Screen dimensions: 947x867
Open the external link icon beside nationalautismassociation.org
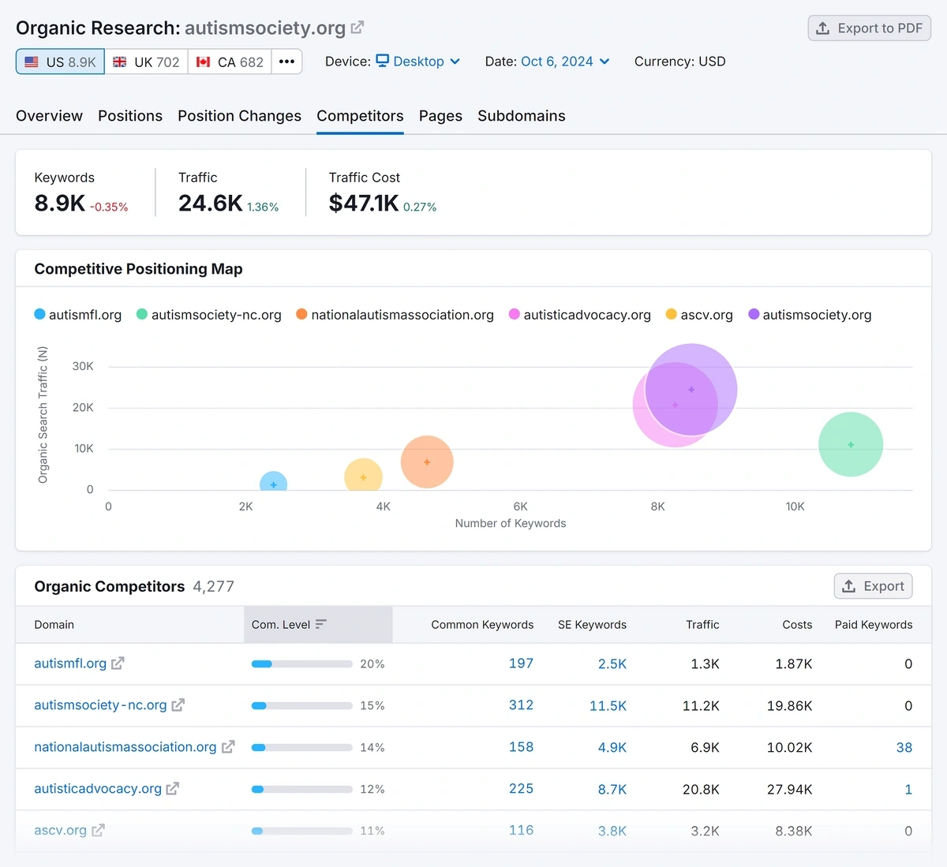228,747
